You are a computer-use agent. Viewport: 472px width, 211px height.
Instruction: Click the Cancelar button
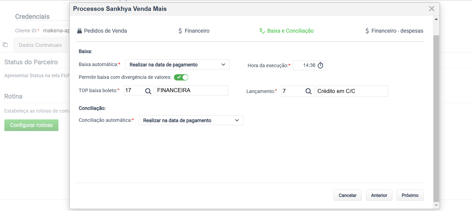[x=348, y=195]
